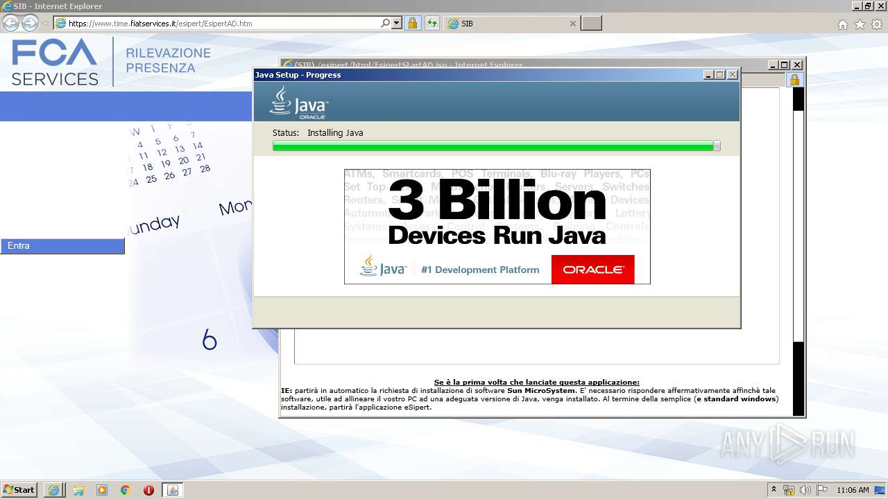The height and width of the screenshot is (499, 888).
Task: Open IE Tools gear icon
Action: (x=877, y=24)
